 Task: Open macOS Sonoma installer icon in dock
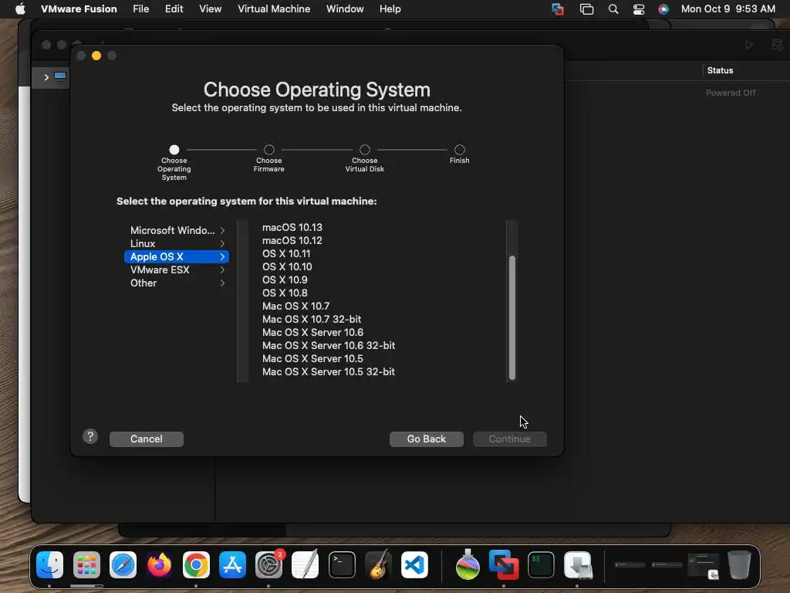(468, 564)
